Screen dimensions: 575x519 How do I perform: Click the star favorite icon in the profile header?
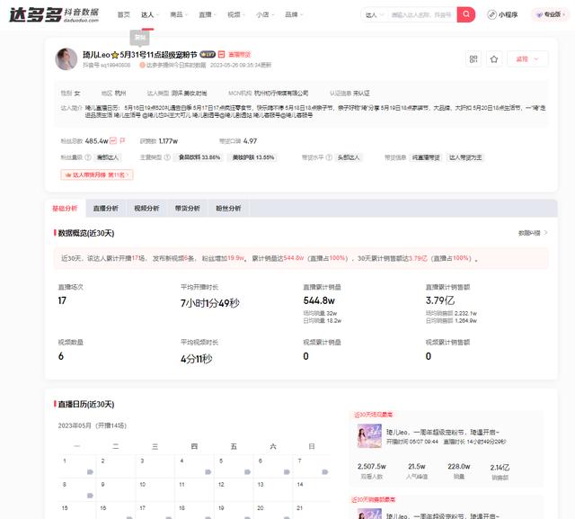pyautogui.click(x=494, y=59)
